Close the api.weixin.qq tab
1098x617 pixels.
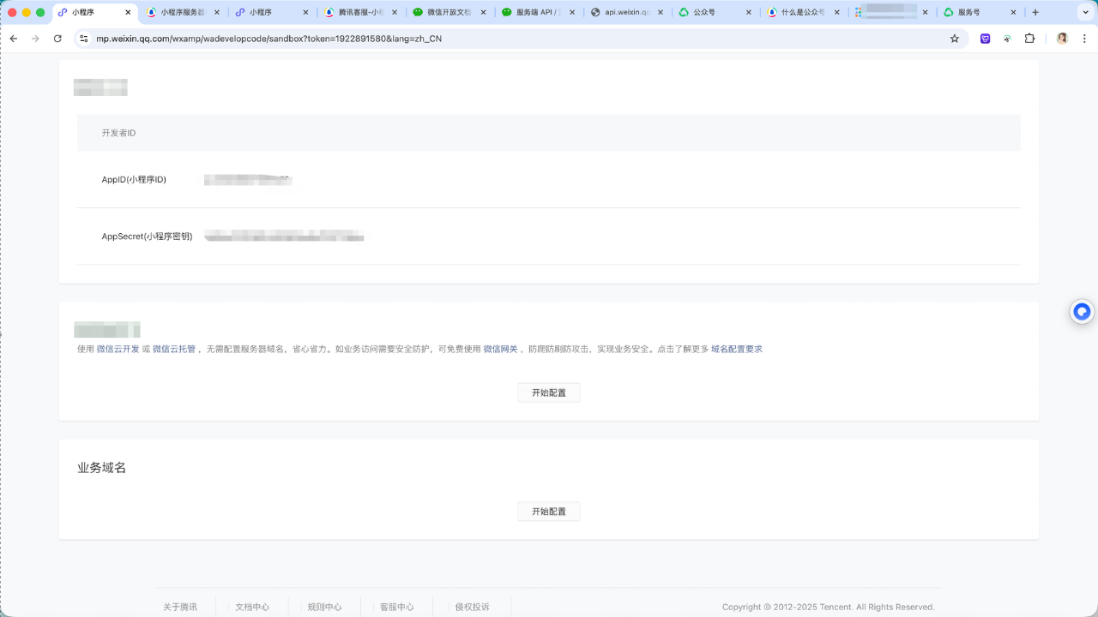tap(661, 13)
